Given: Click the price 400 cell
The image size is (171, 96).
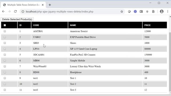Looking at the screenshot, I should point(155,72).
